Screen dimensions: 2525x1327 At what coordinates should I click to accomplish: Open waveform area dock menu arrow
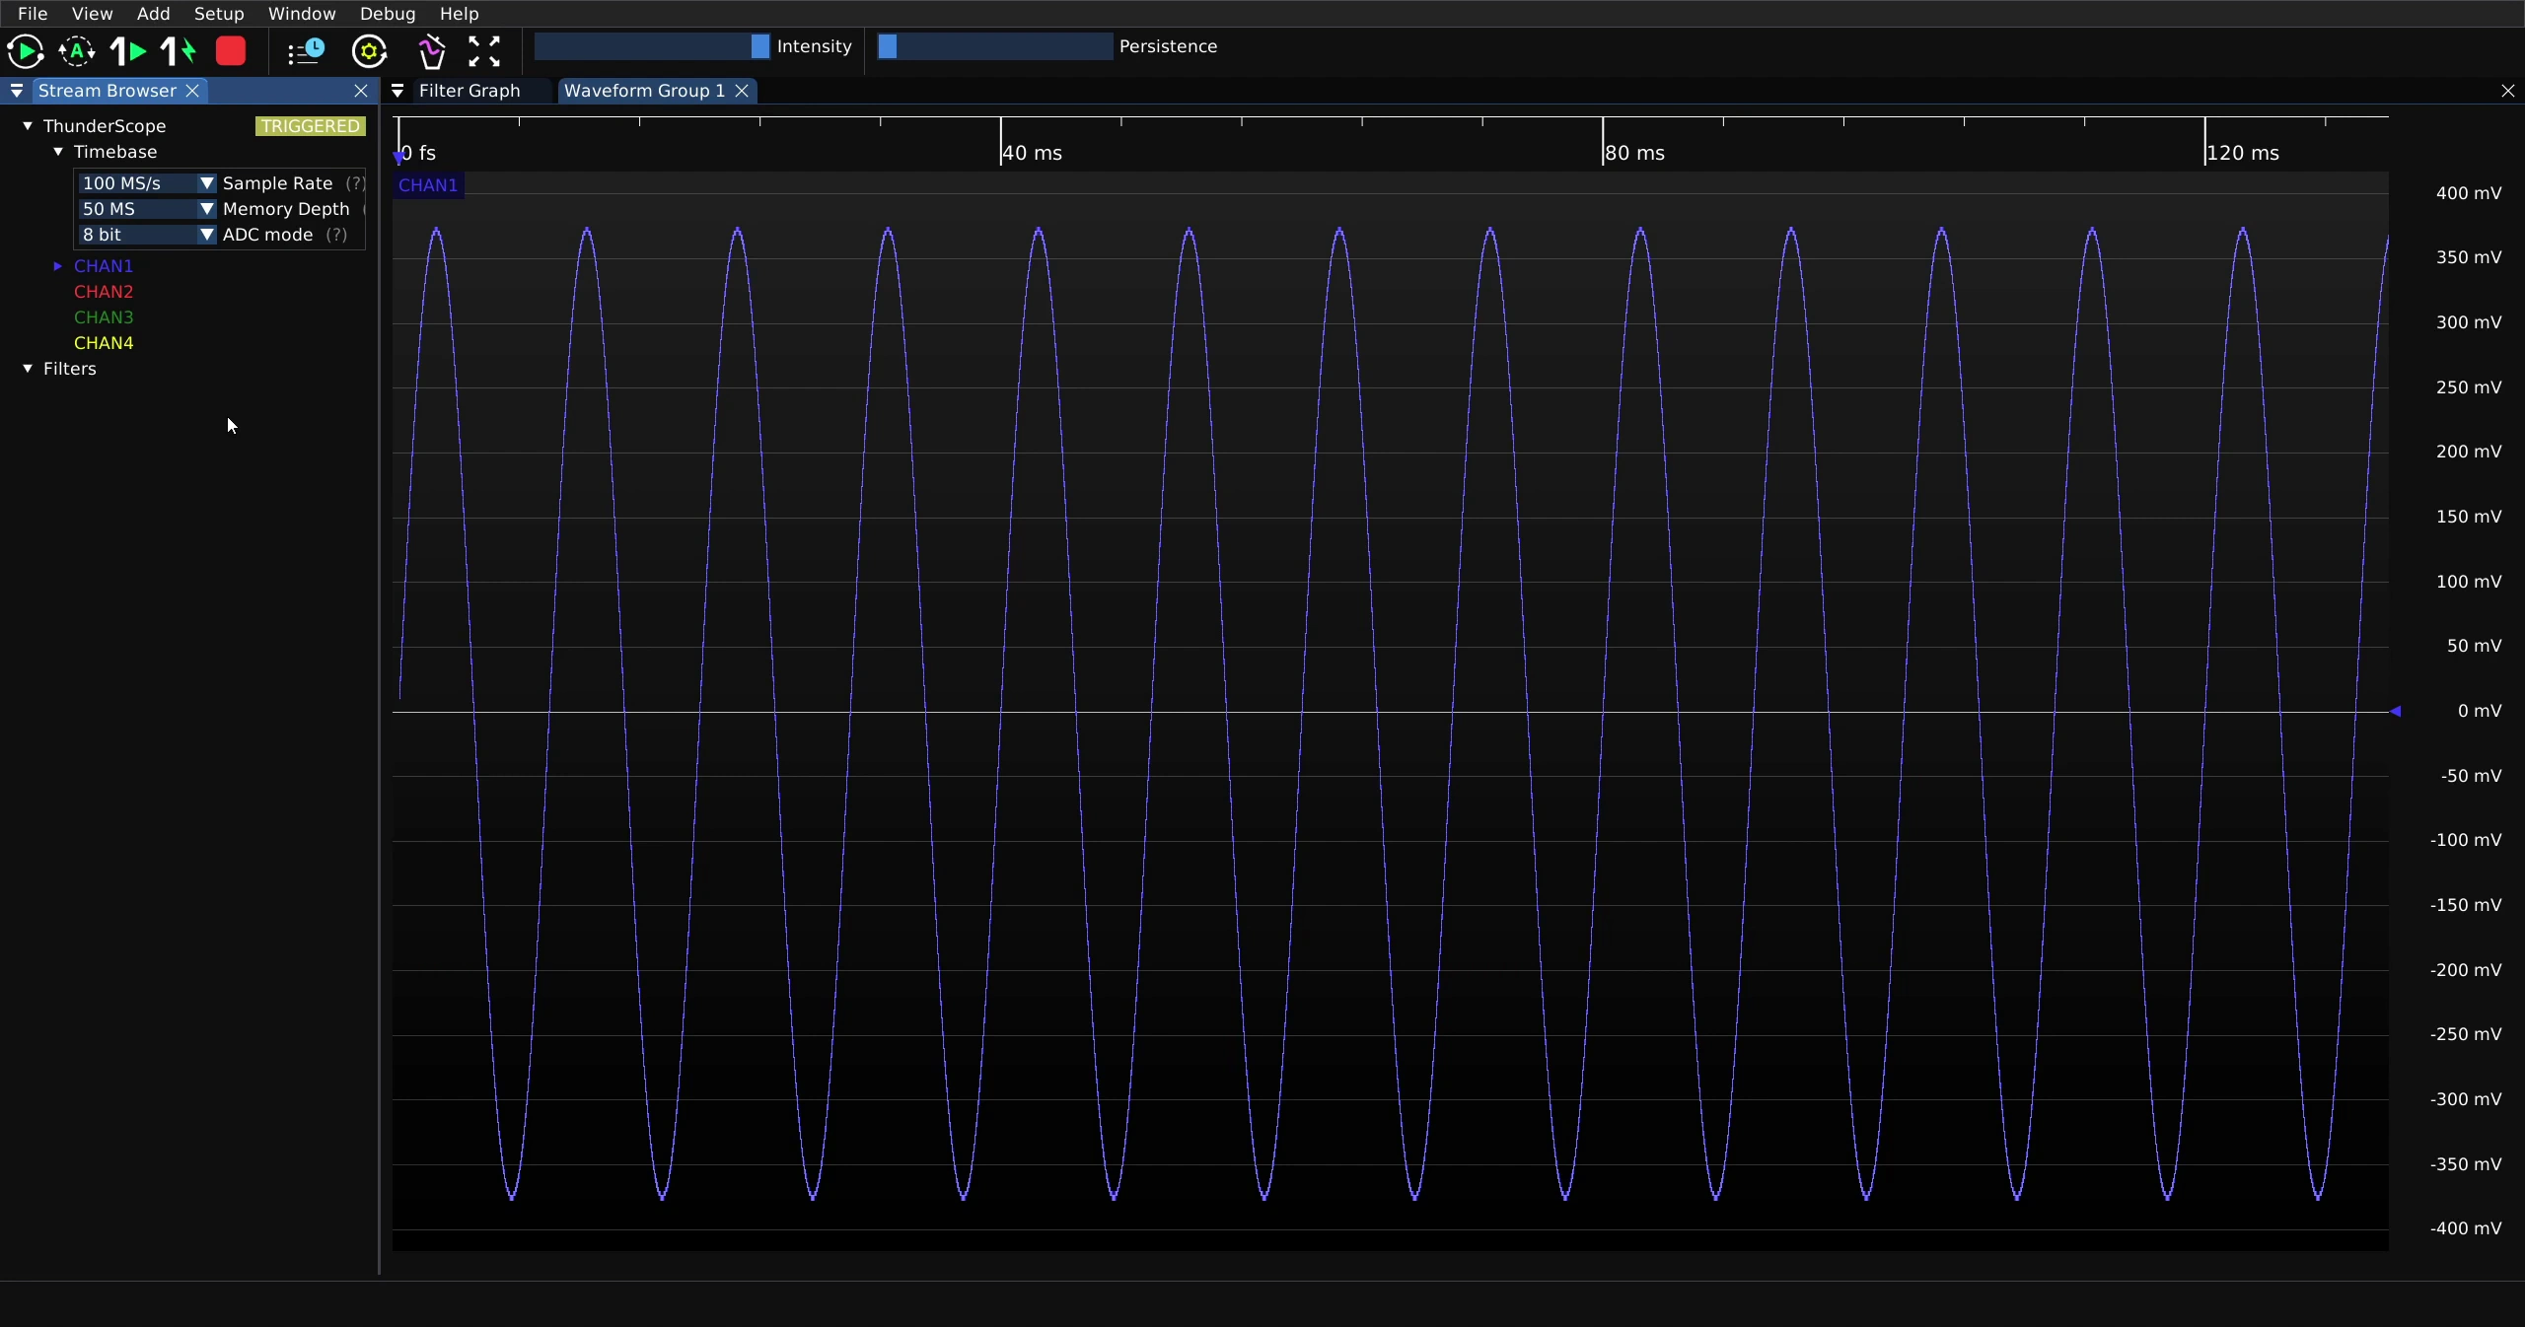click(x=397, y=91)
